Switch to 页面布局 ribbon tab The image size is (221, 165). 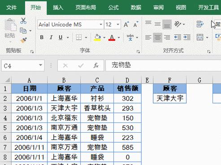point(86,8)
